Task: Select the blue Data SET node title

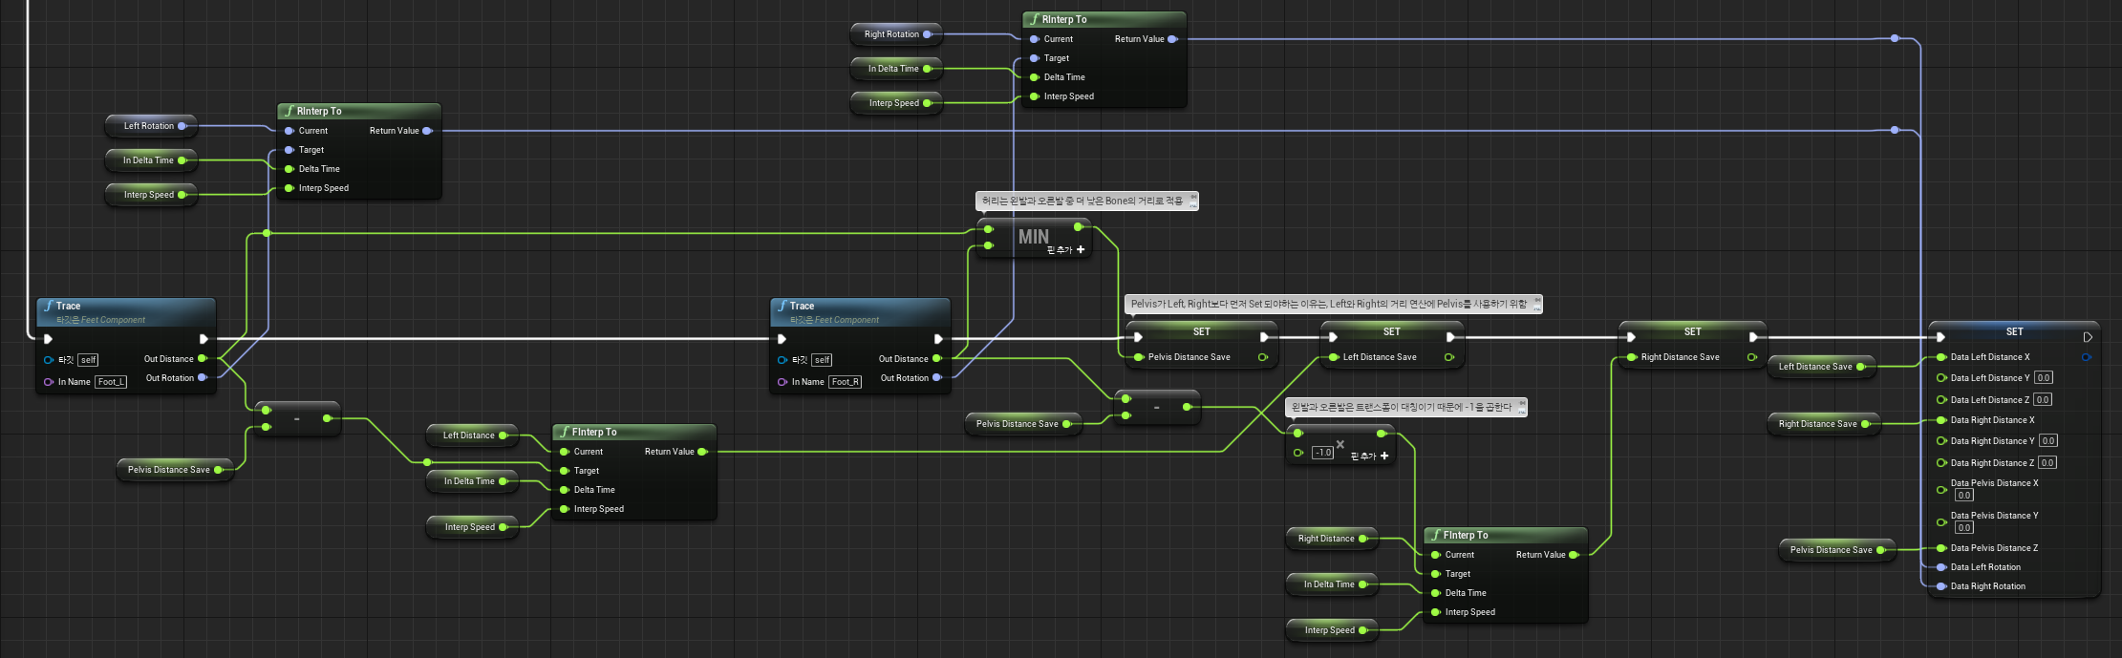Action: (x=2014, y=331)
